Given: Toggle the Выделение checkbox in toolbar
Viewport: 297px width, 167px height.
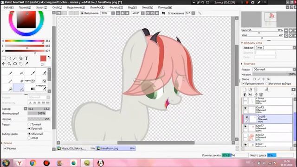Looking at the screenshot, I should point(82,13).
